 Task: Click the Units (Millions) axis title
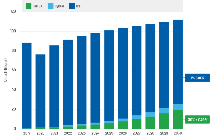[5, 70]
